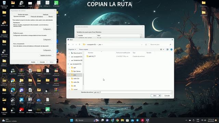Select the sdk folder in navigation tree
The width and height of the screenshot is (219, 123).
[74, 86]
